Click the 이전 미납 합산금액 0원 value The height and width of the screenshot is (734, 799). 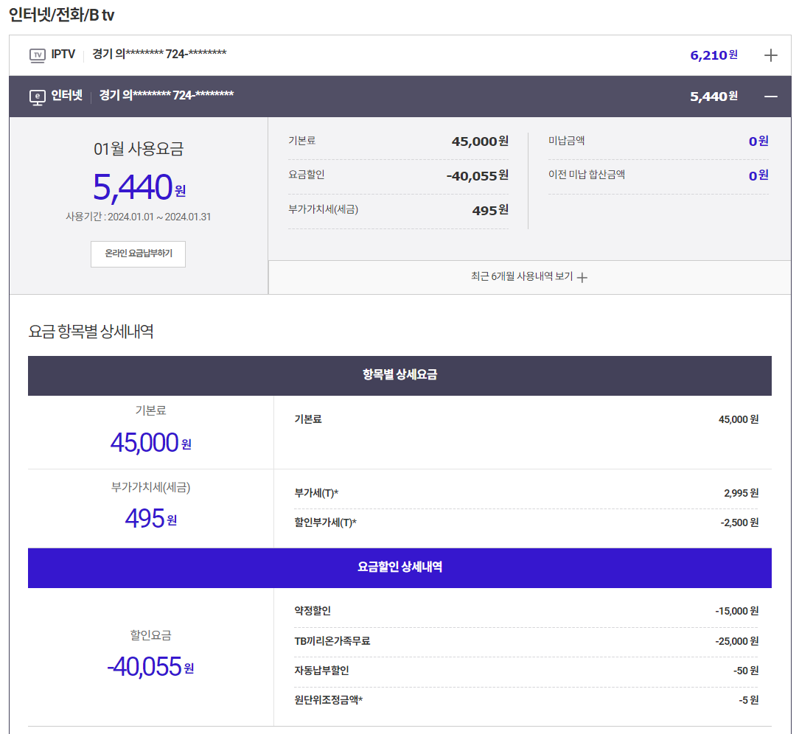(x=758, y=175)
